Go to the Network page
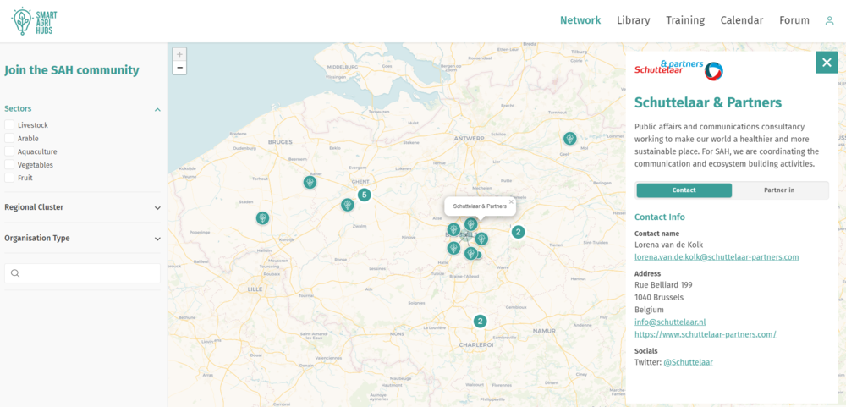Screen dimensions: 846x407 click(580, 20)
